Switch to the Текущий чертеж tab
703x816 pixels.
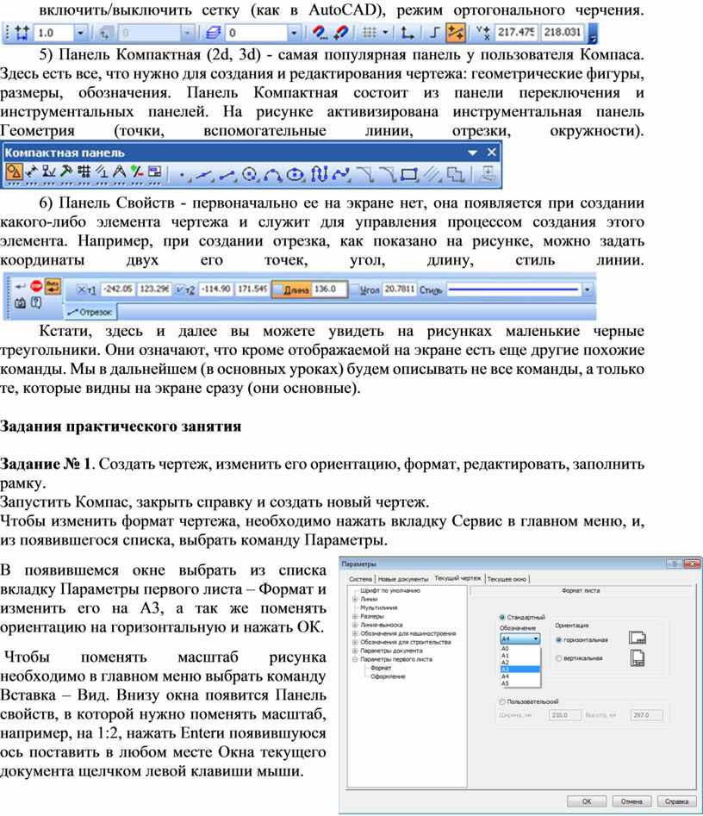point(457,578)
